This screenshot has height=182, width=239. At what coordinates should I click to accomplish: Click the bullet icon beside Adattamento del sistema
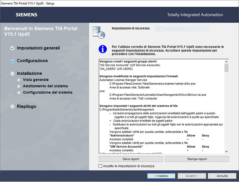click(19, 86)
